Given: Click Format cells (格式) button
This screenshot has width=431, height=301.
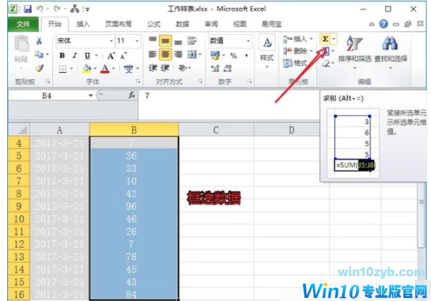Looking at the screenshot, I should pyautogui.click(x=295, y=63).
